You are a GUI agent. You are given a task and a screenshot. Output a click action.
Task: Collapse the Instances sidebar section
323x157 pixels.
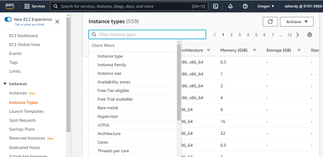pos(5,84)
